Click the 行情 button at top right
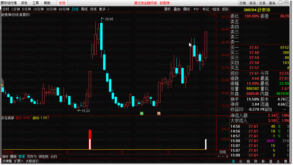The height and width of the screenshot is (165, 293). [x=243, y=3]
